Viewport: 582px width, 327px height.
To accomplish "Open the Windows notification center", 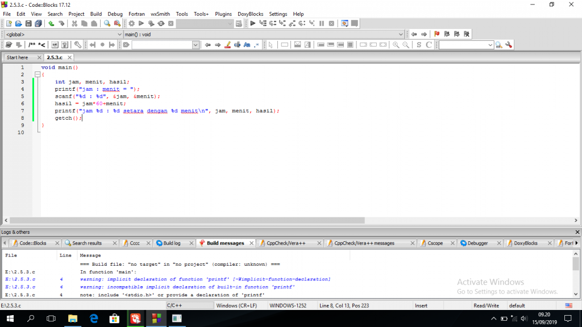I will [568, 318].
